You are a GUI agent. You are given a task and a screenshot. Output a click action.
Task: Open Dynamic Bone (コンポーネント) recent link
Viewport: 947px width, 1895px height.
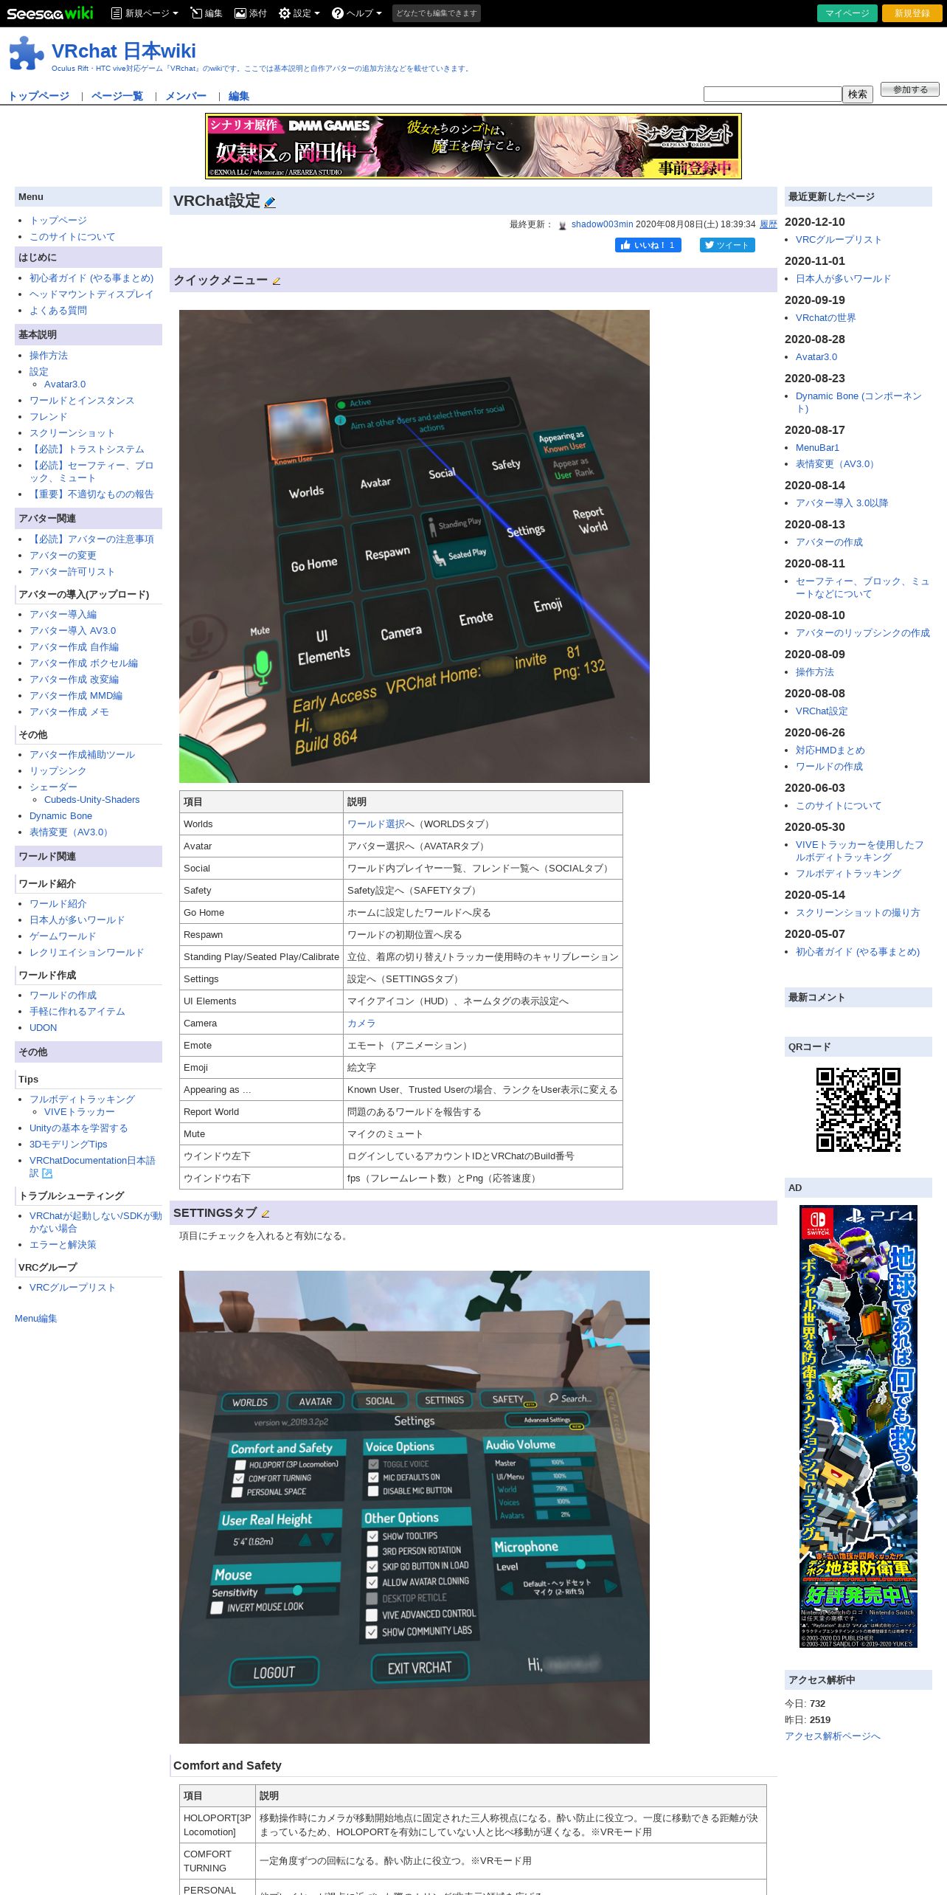[x=858, y=402]
